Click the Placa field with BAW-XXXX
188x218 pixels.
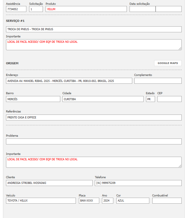click(x=89, y=201)
